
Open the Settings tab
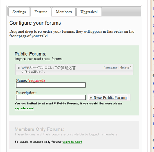tap(19, 12)
